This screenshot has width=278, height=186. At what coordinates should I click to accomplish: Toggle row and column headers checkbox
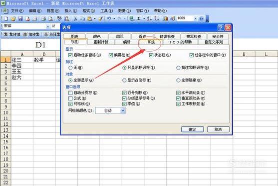(x=124, y=93)
